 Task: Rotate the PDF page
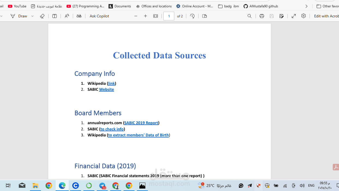pos(192,16)
